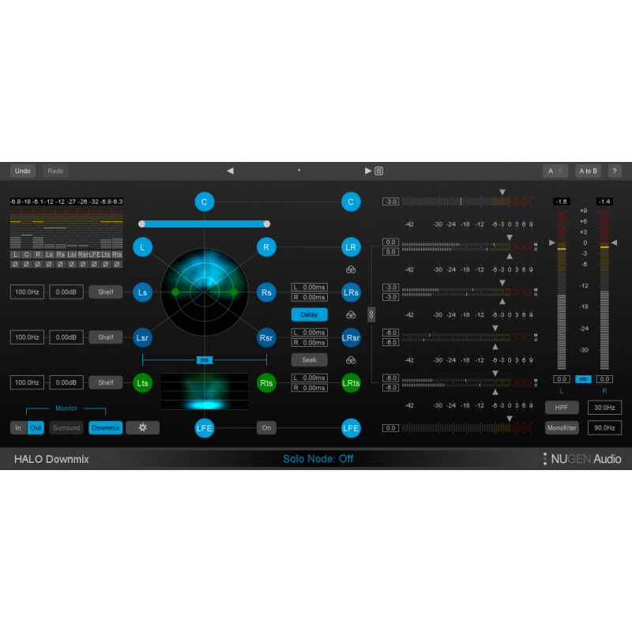Select the green Rts height channel node
The width and height of the screenshot is (632, 632).
pos(266,382)
